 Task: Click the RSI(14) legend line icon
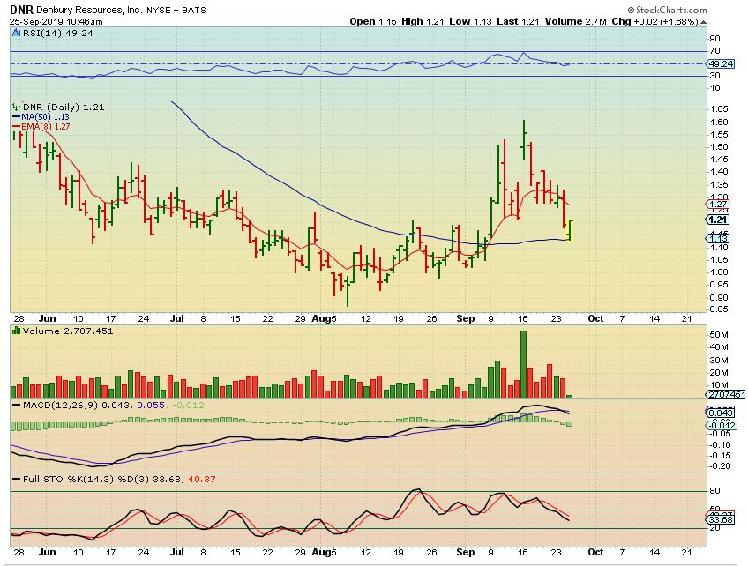(x=16, y=33)
